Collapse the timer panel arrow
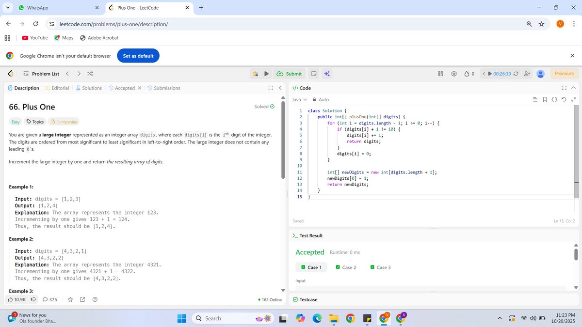The width and height of the screenshot is (582, 327). (x=484, y=74)
